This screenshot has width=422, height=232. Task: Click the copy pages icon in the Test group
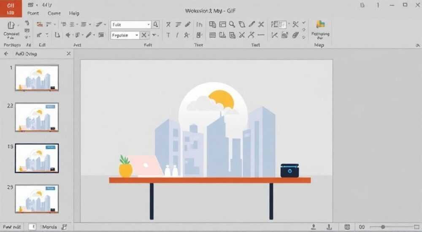[212, 24]
